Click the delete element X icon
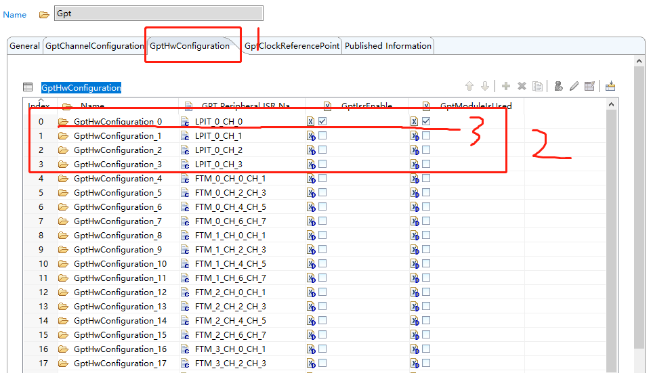 [x=522, y=86]
